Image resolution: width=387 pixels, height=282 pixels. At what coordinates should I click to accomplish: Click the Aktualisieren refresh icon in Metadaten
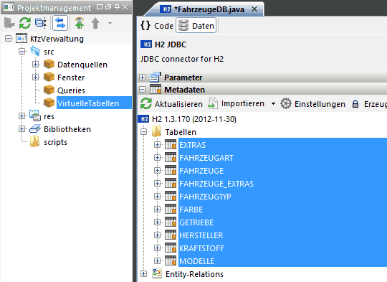coord(146,103)
